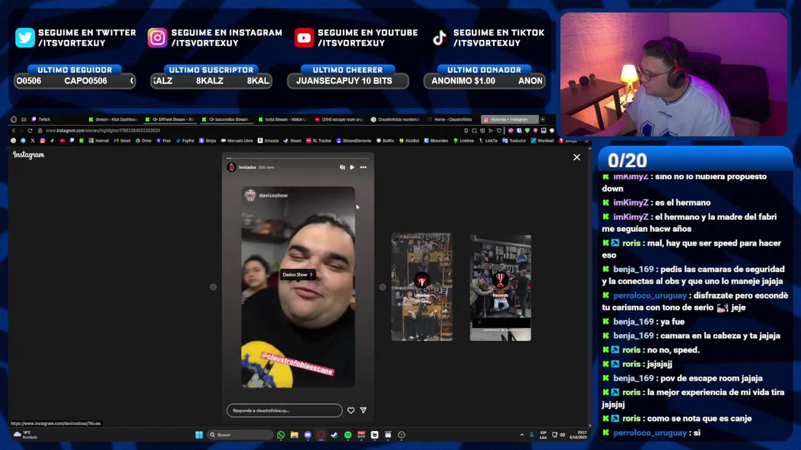
Task: Open Discord from the taskbar
Action: coord(307,434)
